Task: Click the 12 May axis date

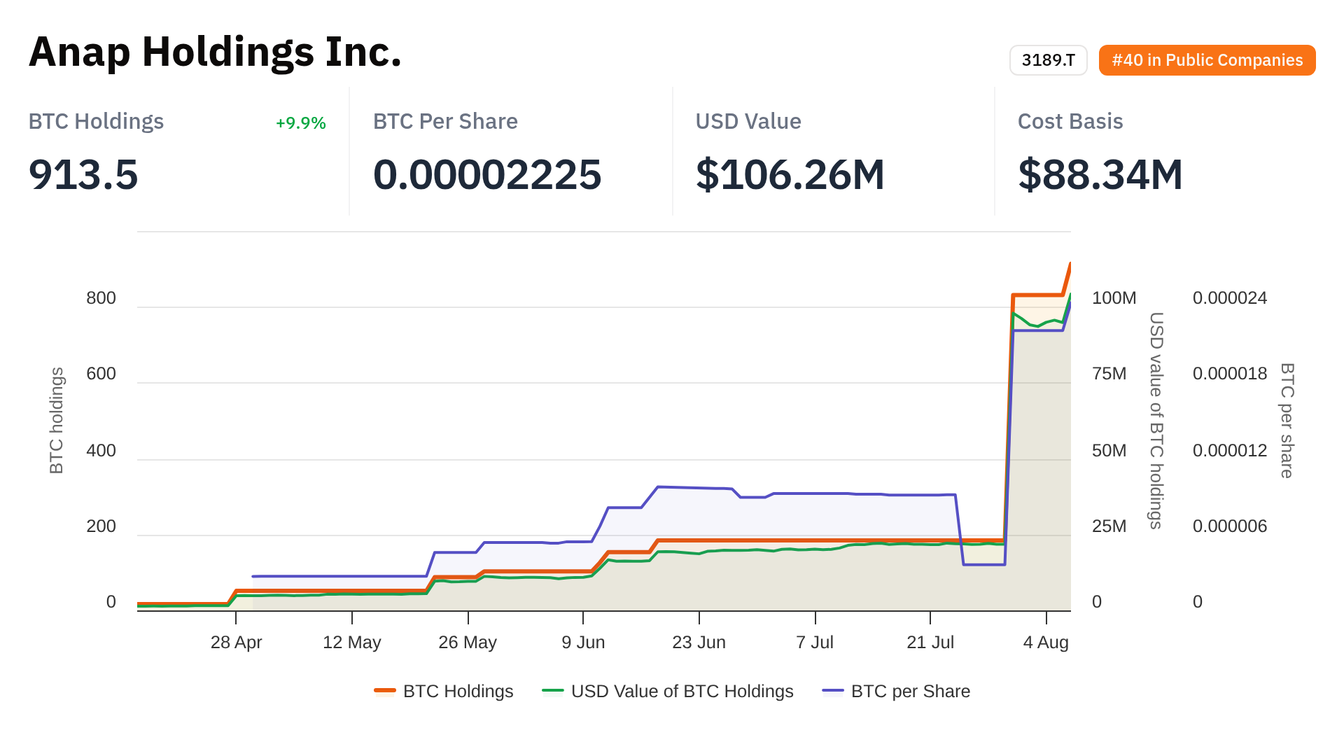Action: coord(352,642)
